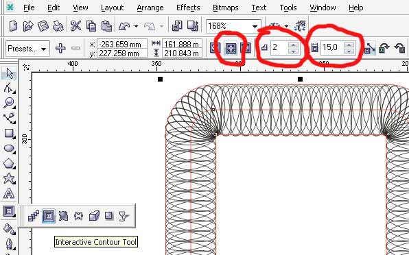This screenshot has height=255, width=409.
Task: Choose the Interactive Distortion tool in the flyout
Action: point(63,216)
